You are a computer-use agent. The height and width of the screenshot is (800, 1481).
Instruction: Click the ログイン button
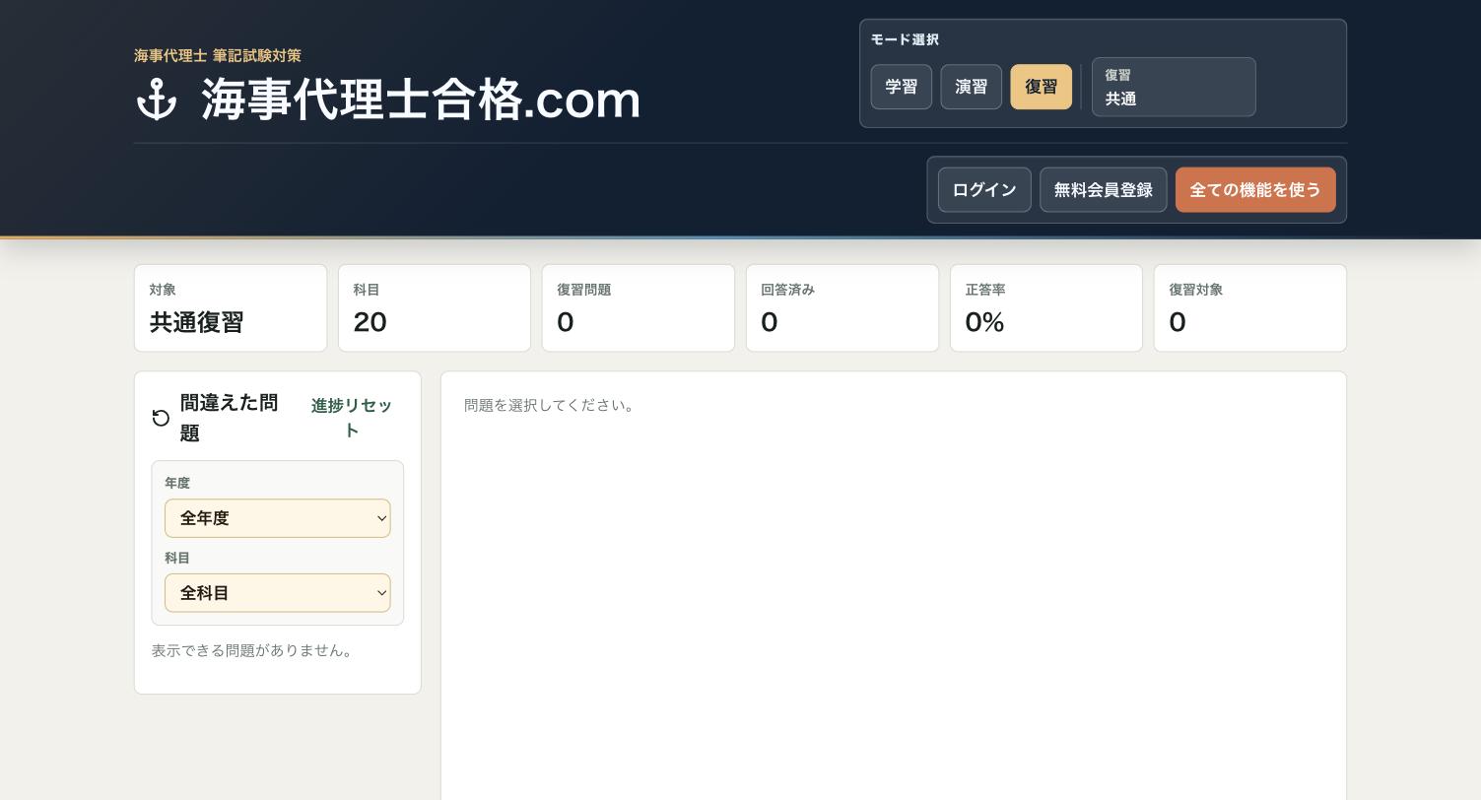pyautogui.click(x=984, y=190)
